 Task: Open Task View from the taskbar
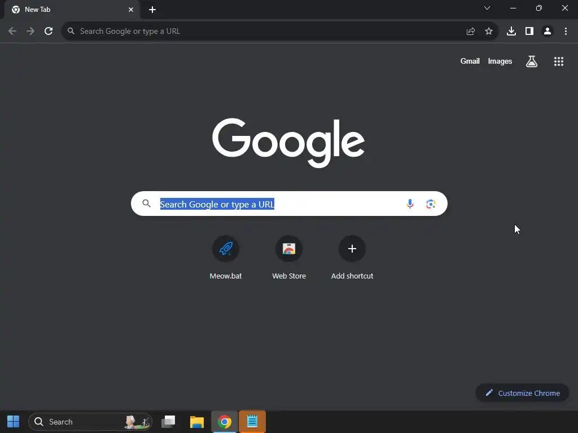point(168,422)
